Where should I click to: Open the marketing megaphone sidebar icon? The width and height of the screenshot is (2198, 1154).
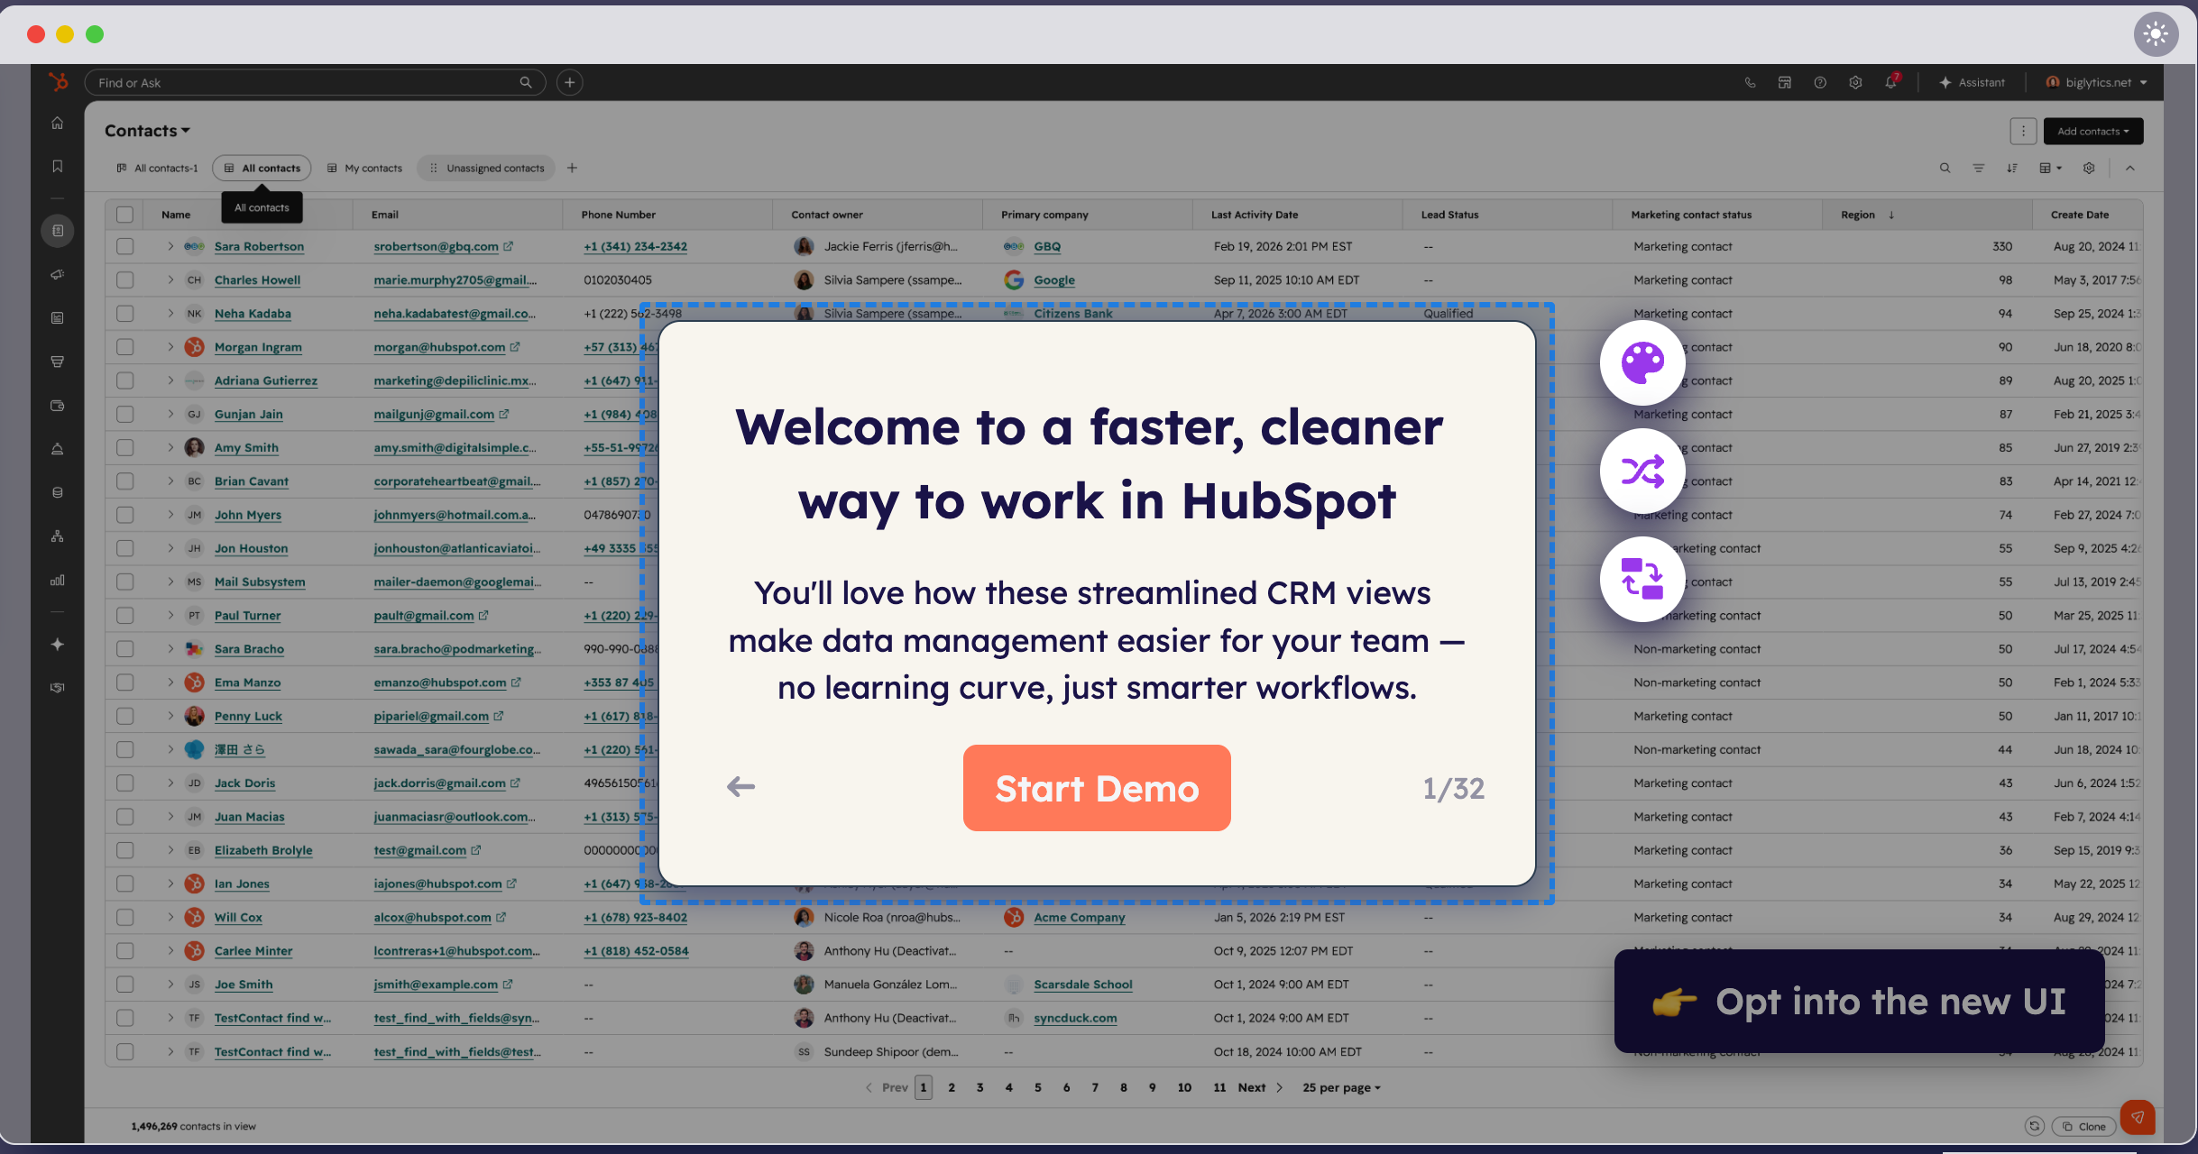click(58, 274)
